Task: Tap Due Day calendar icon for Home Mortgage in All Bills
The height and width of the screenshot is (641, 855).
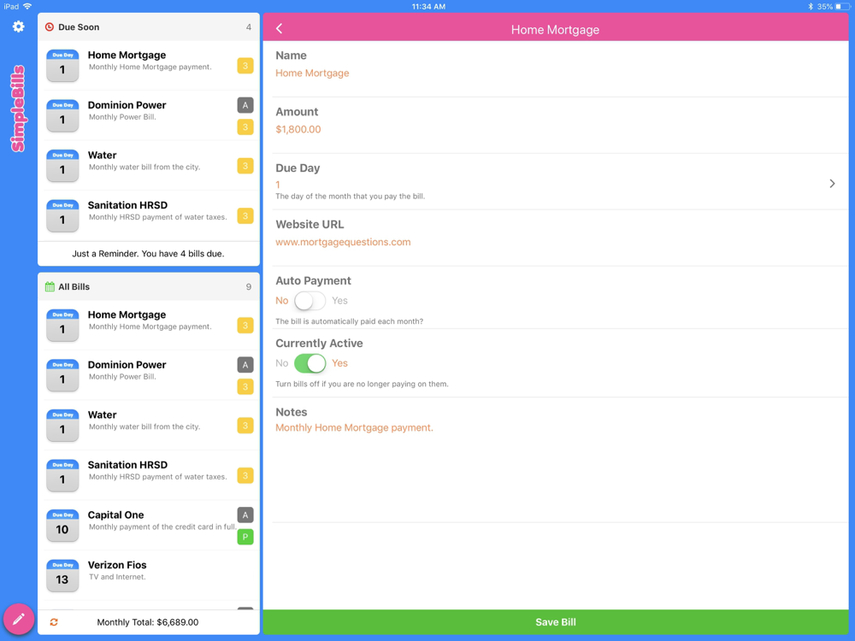Action: (x=62, y=326)
